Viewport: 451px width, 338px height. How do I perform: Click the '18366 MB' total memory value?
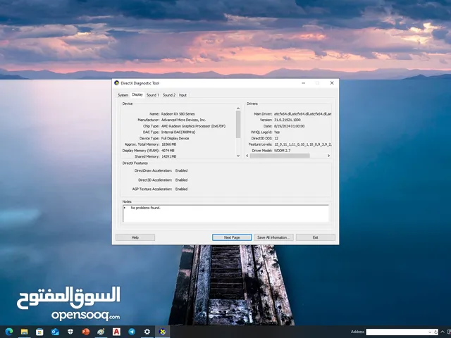tap(168, 144)
